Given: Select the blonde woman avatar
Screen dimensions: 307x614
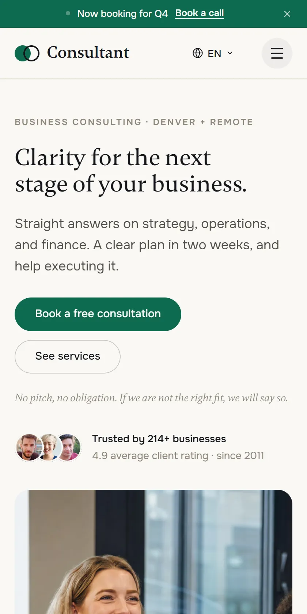Looking at the screenshot, I should (x=48, y=447).
